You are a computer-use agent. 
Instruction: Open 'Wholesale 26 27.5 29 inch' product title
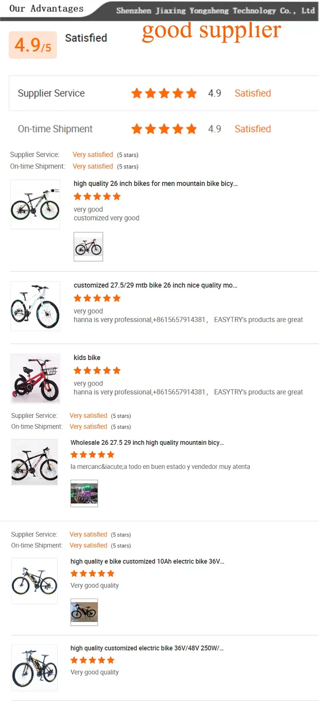147,443
